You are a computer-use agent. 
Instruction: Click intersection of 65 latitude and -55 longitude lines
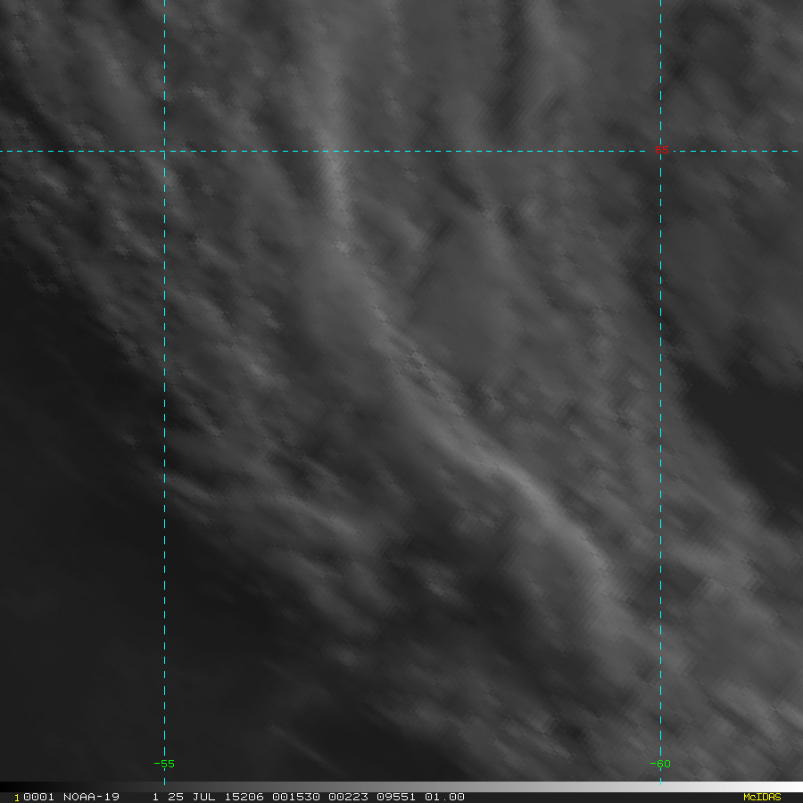[164, 151]
